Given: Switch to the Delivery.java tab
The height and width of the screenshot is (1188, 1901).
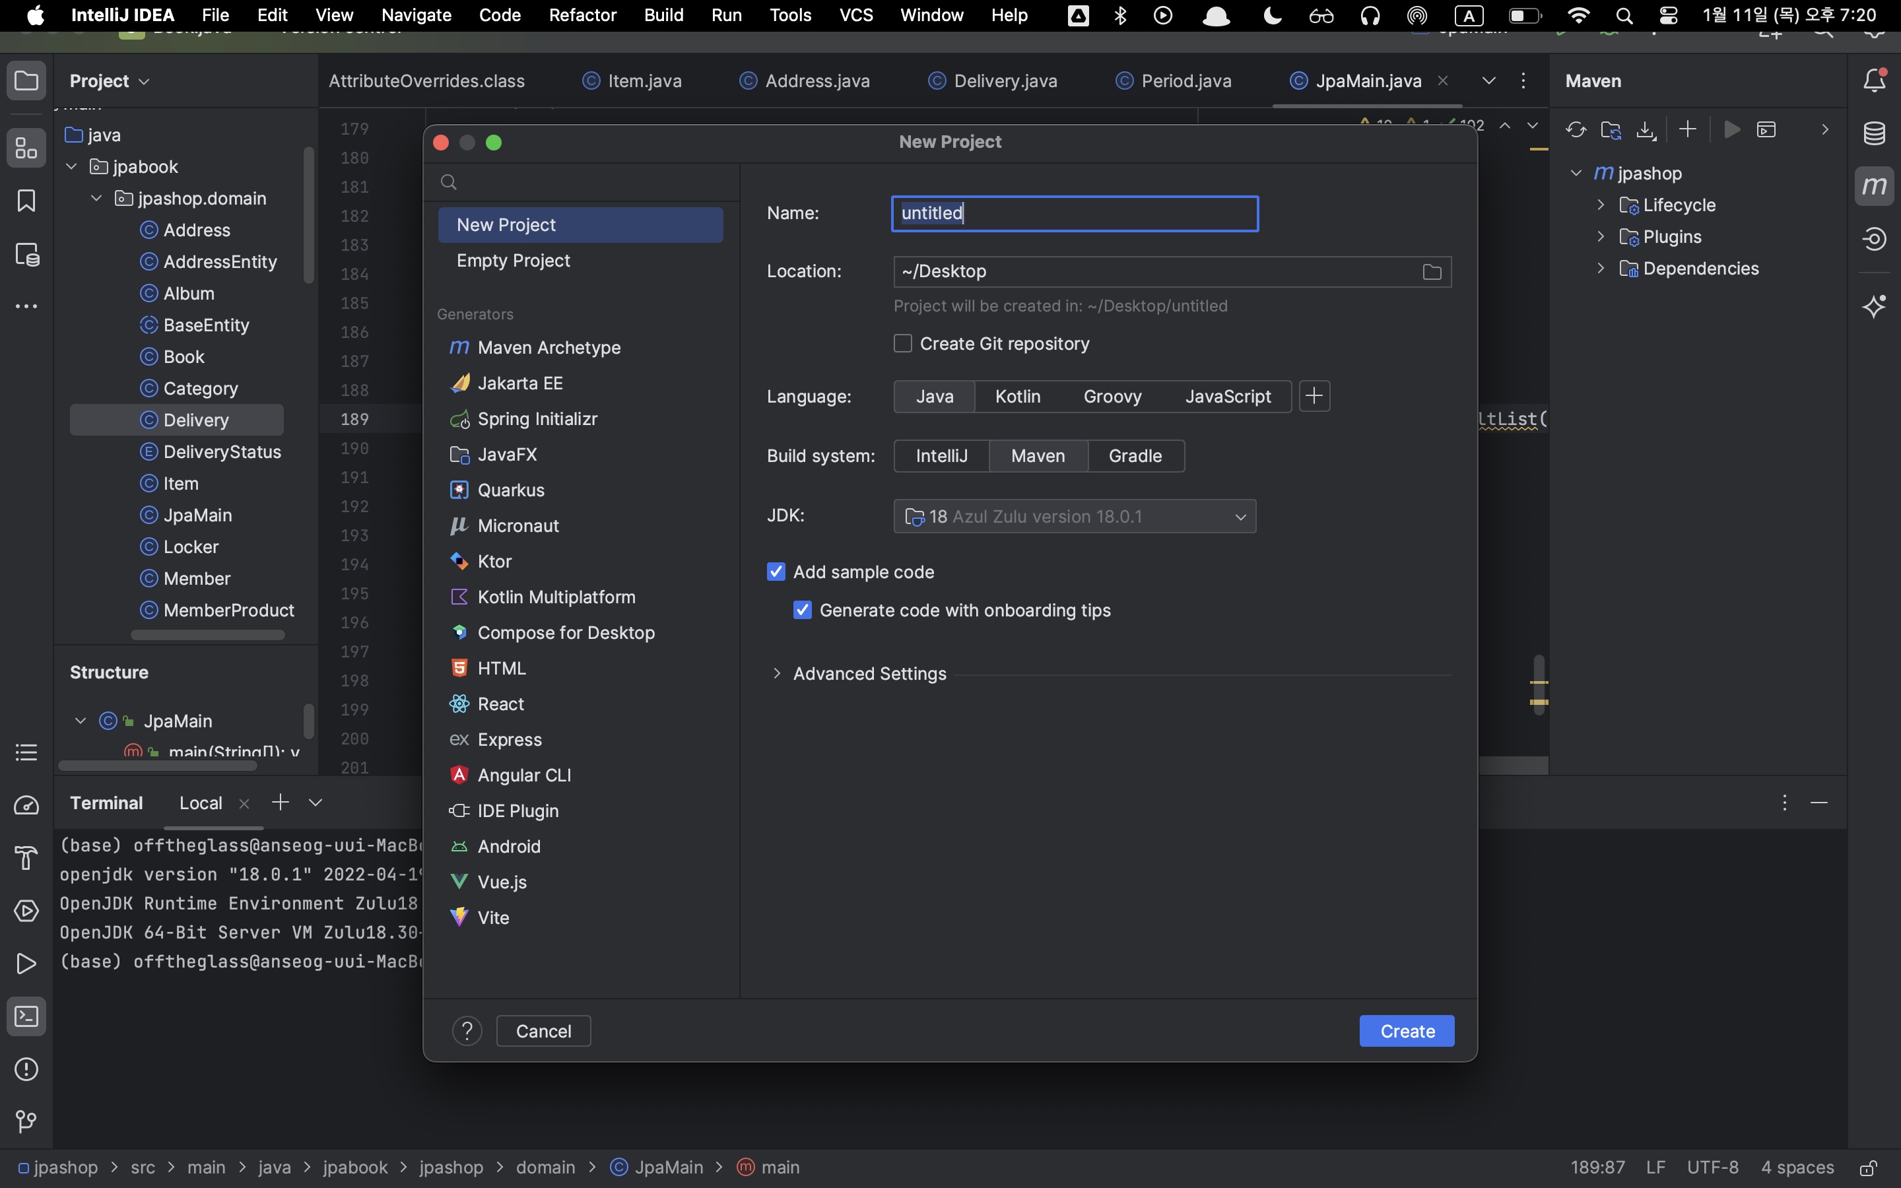Looking at the screenshot, I should pyautogui.click(x=1005, y=81).
